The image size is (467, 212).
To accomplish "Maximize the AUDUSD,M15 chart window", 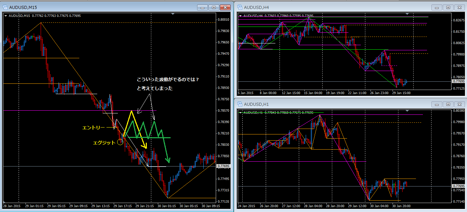I will pos(214,7).
